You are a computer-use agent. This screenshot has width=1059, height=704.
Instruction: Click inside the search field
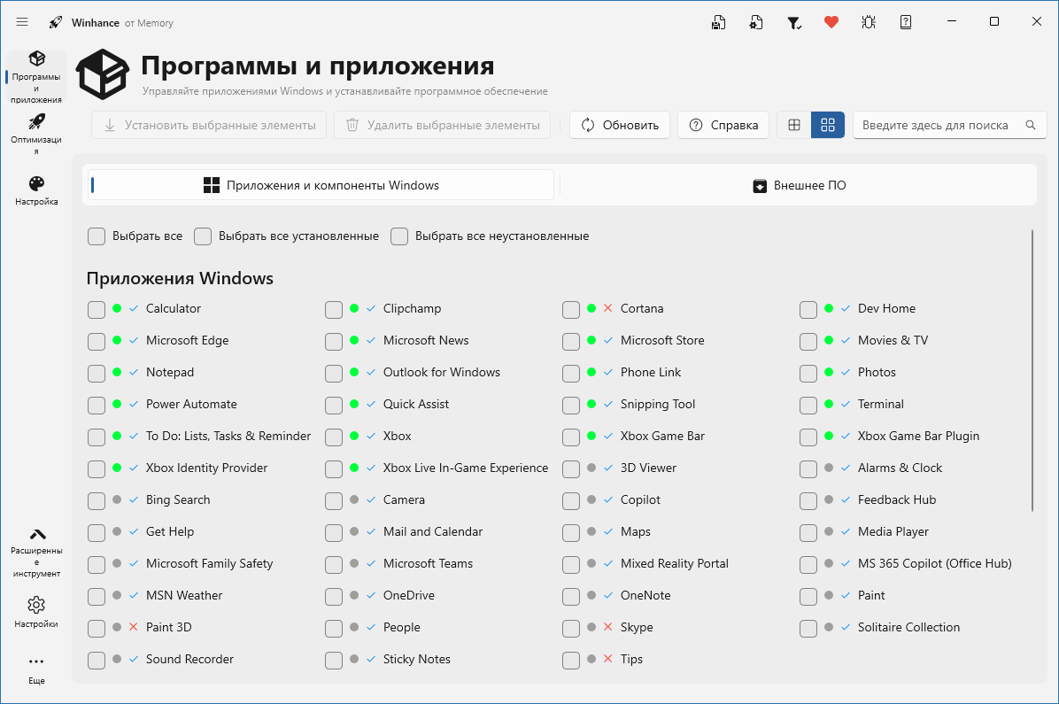click(939, 125)
